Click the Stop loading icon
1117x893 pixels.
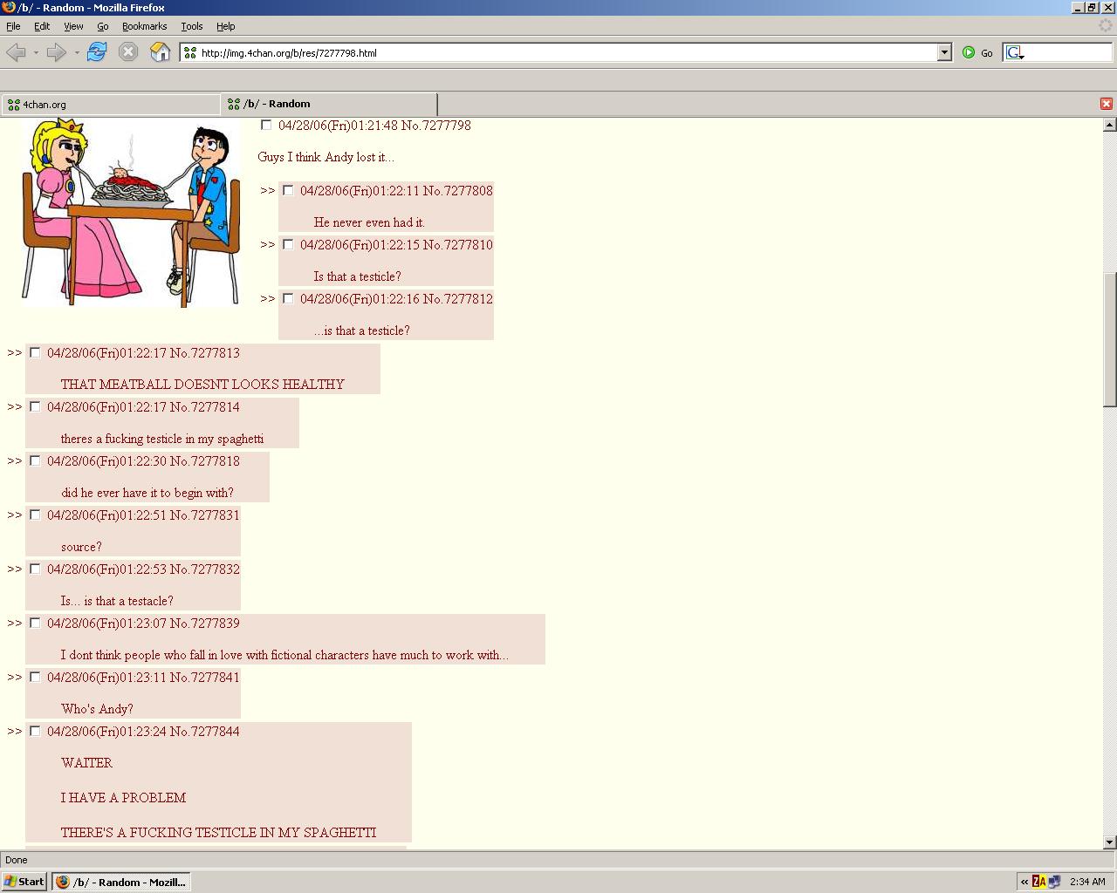click(128, 52)
